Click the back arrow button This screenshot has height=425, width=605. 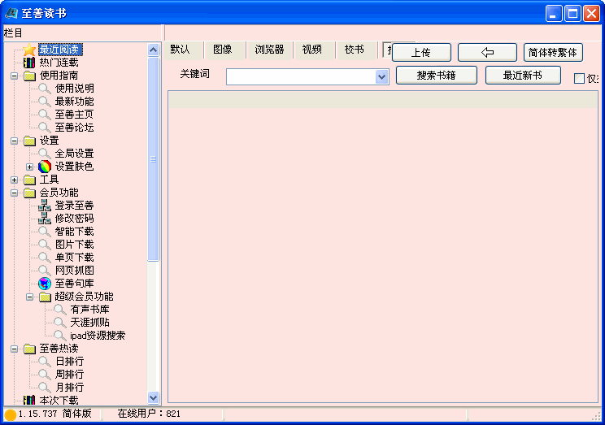[x=487, y=53]
